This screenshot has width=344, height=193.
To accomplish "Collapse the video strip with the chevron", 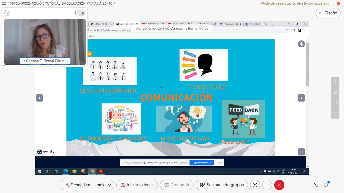I will pyautogui.click(x=7, y=13).
